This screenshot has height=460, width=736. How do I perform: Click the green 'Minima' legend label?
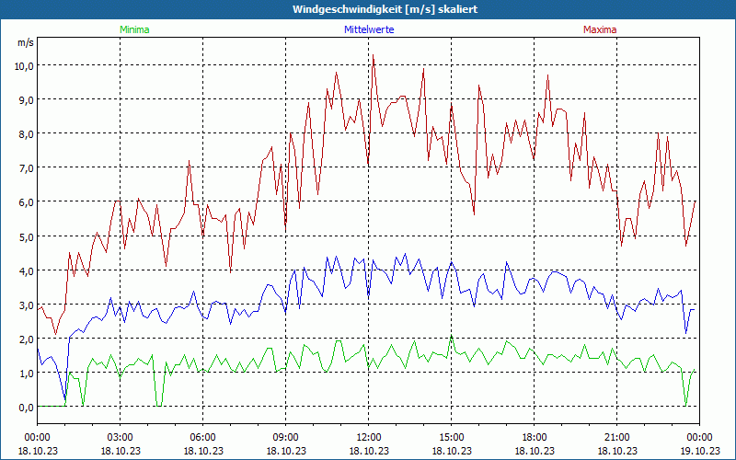(x=134, y=29)
